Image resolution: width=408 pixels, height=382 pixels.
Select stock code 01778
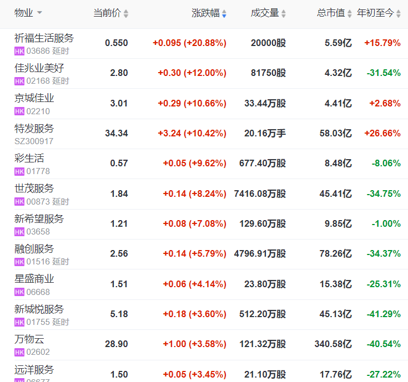tap(38, 171)
